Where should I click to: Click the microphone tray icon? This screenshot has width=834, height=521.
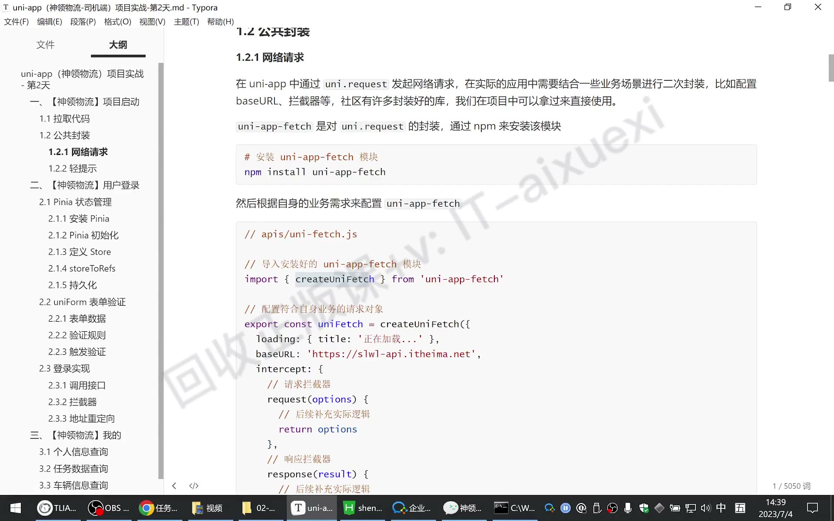pyautogui.click(x=628, y=508)
